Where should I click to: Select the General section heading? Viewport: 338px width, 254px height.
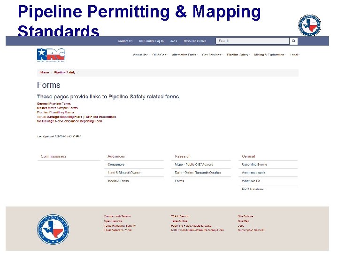point(248,156)
